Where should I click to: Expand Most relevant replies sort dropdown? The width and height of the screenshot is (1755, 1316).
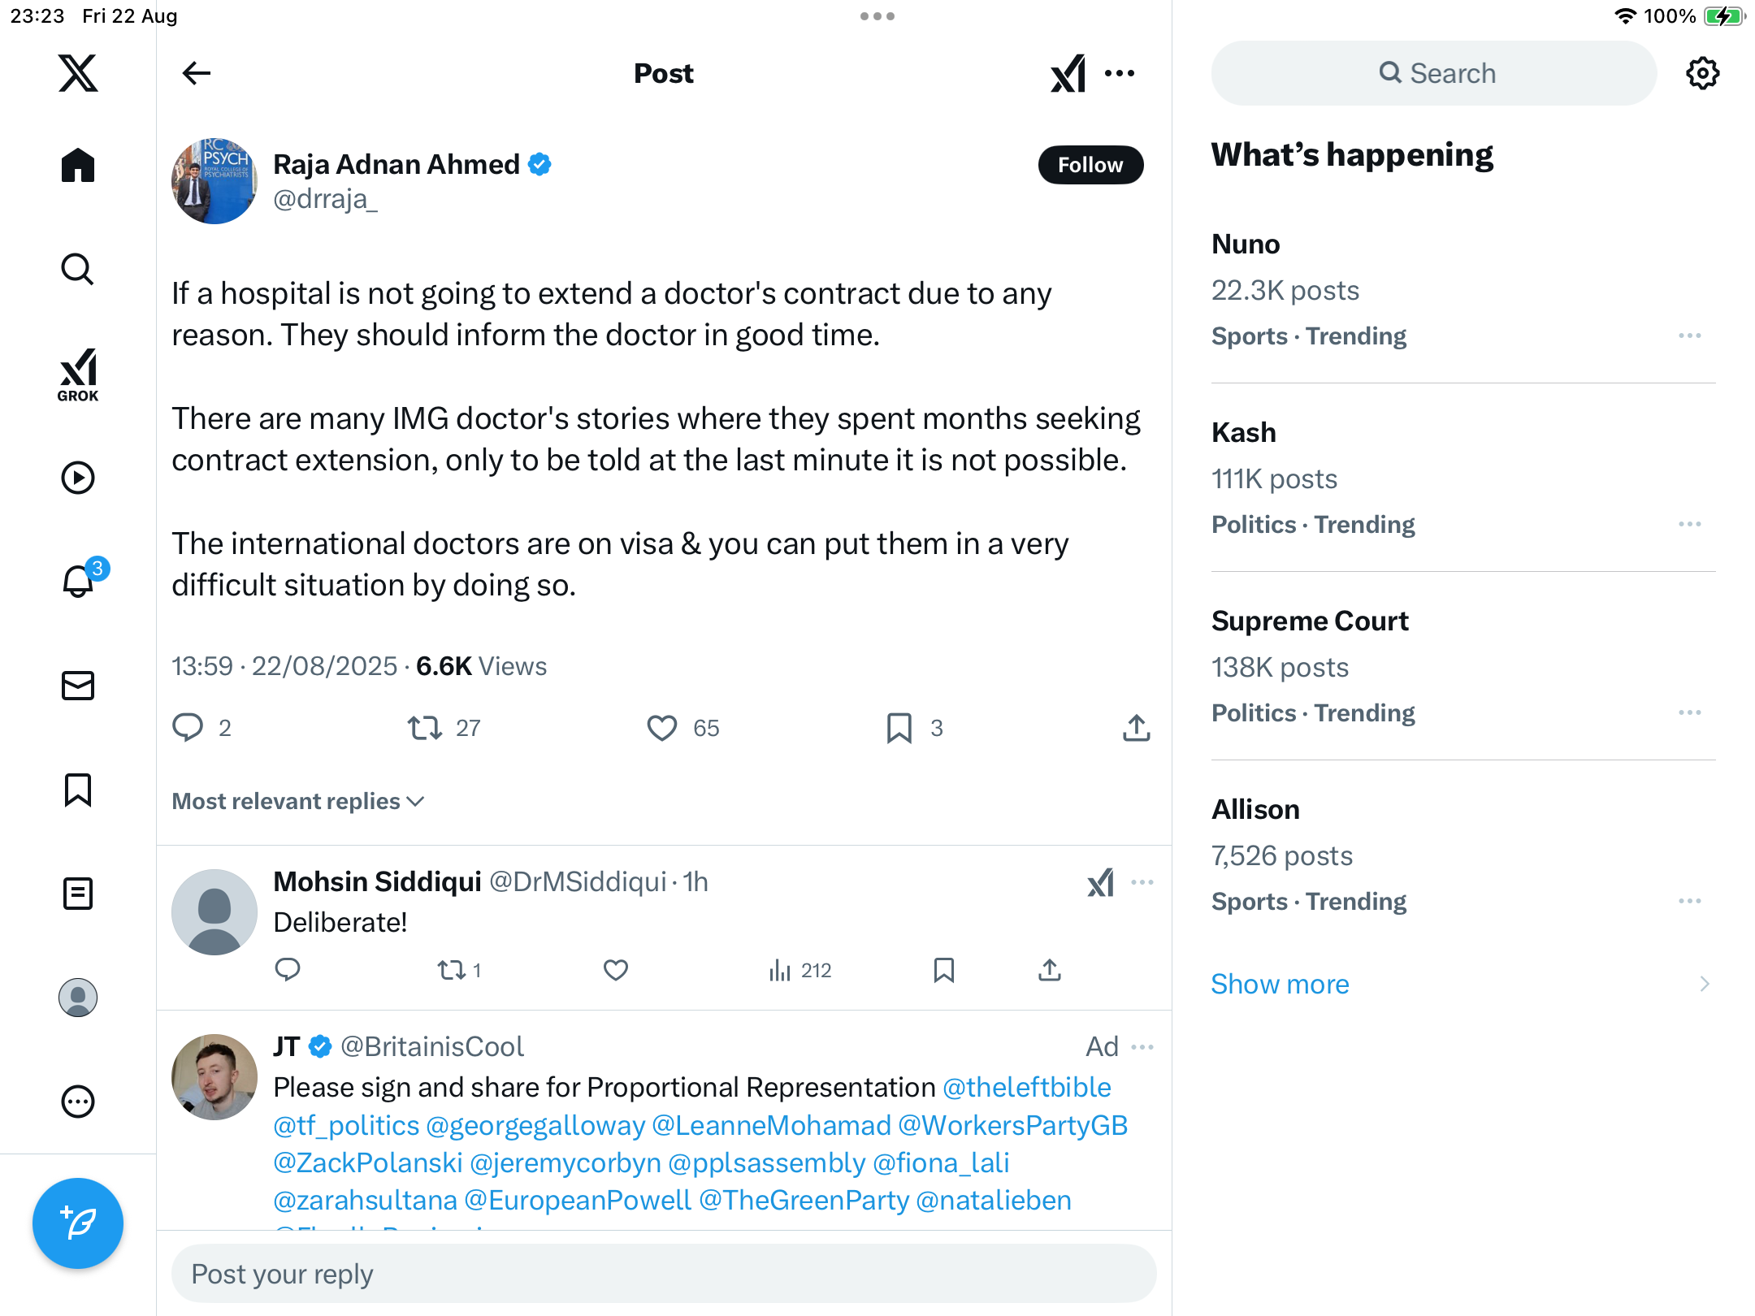click(298, 802)
